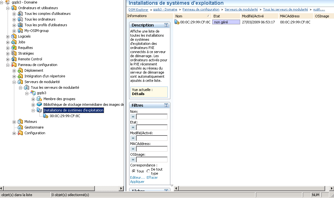Image resolution: width=334 pixels, height=198 pixels.
Task: Open the gqds3 - Domaine breadcrumb link
Action: pyautogui.click(x=165, y=9)
